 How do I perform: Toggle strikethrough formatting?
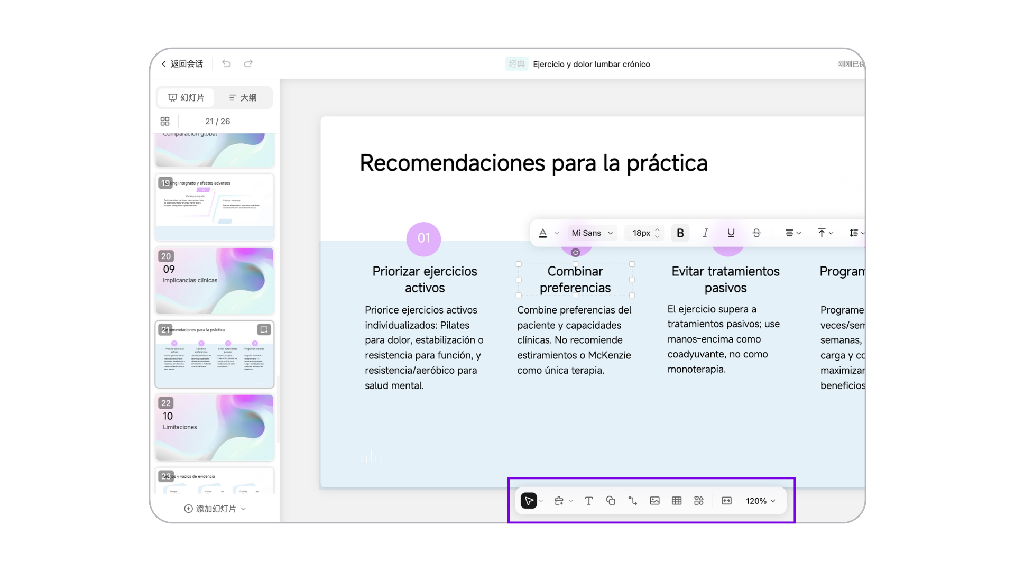756,233
